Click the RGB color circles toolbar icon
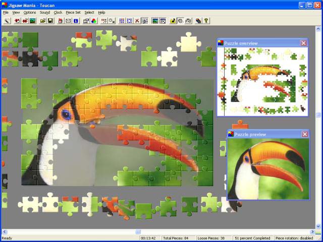 pos(94,21)
